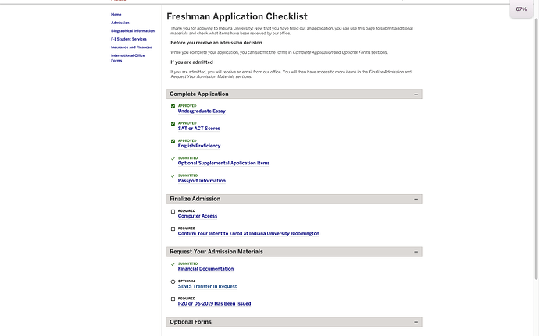Collapse the Finalize Admission section

tap(416, 199)
